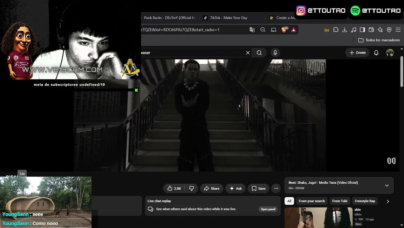Screen dimensions: 404x228
Task: Click the music note playlist icon
Action: pos(354,30)
